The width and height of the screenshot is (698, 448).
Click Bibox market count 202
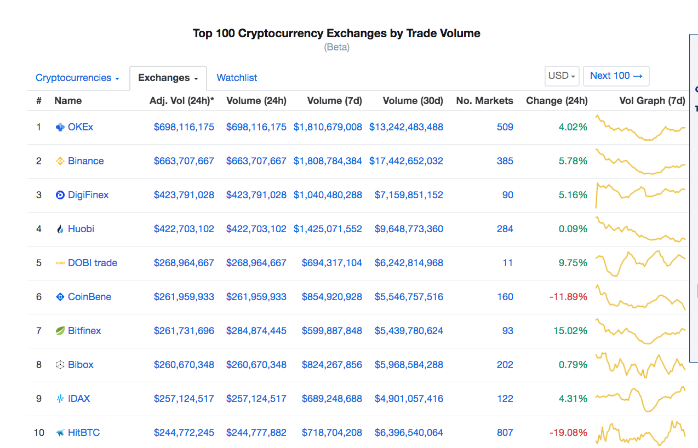tap(505, 365)
